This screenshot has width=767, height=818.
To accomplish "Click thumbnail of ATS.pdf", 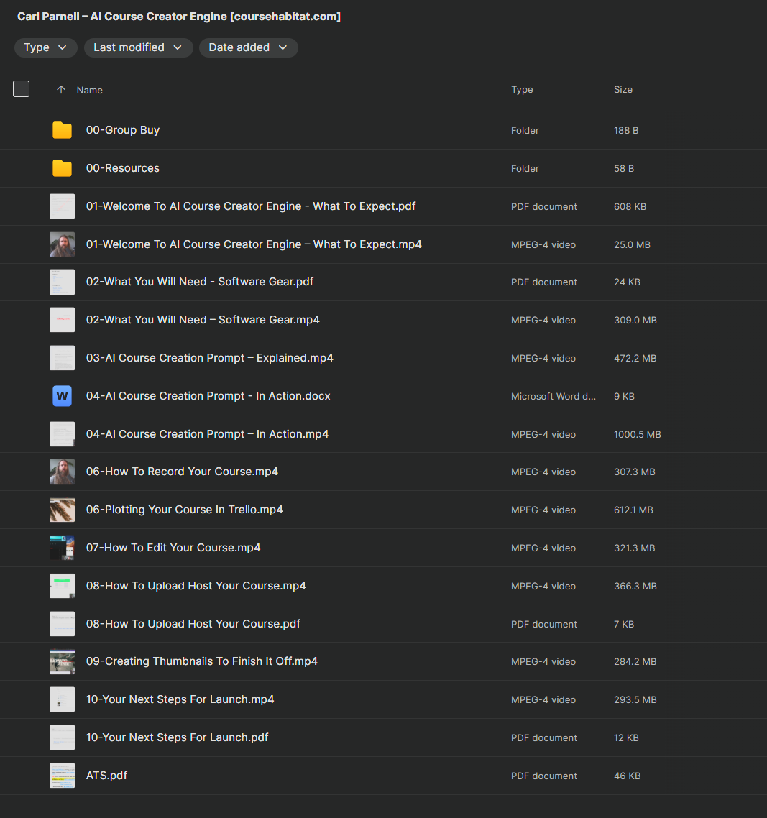I will (62, 776).
